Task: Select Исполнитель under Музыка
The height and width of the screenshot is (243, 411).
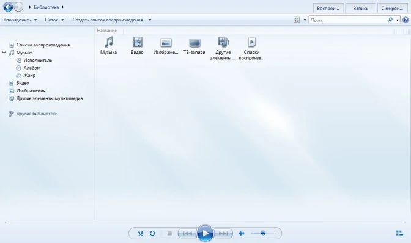Action: pyautogui.click(x=34, y=60)
